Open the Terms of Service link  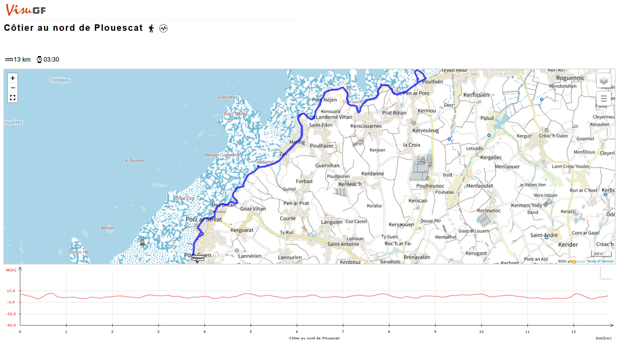tap(600, 261)
